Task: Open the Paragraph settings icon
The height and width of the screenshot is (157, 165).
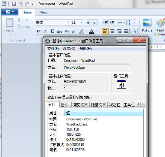Action: click(134, 31)
